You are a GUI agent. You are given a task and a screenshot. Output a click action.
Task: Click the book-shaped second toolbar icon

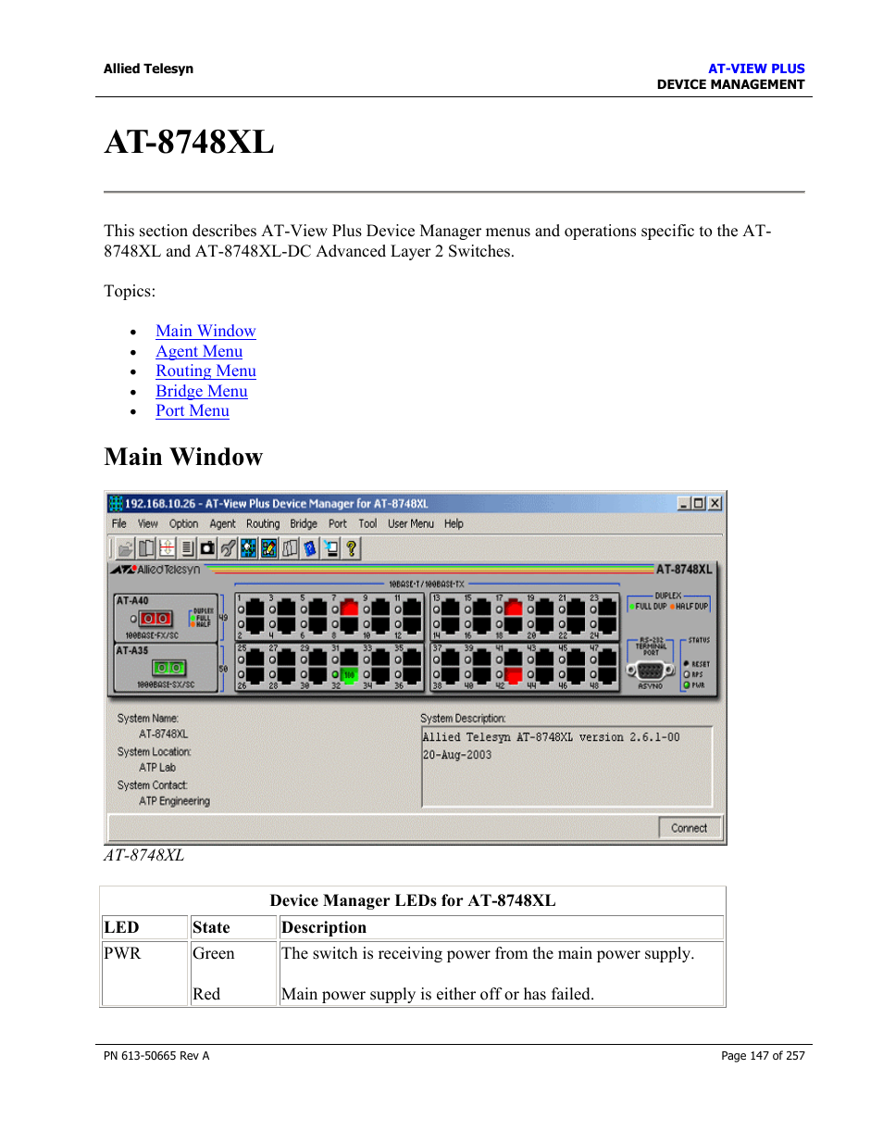point(146,548)
